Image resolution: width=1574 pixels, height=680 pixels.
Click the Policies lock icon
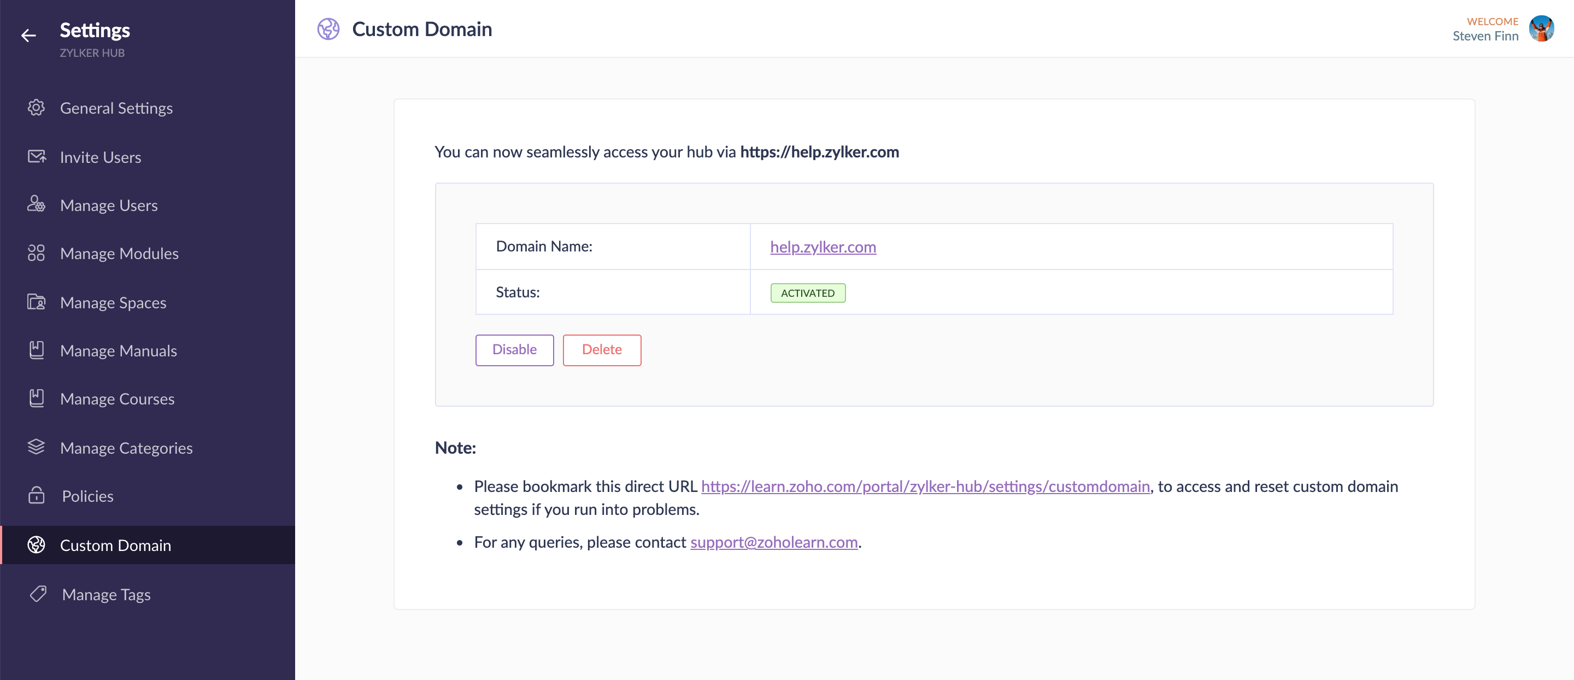click(36, 495)
